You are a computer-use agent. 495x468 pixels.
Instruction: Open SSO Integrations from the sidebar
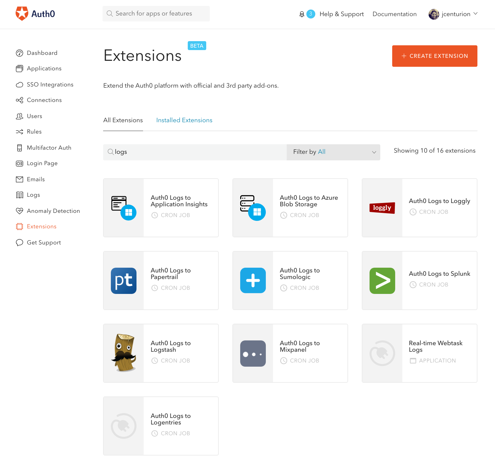pyautogui.click(x=50, y=85)
